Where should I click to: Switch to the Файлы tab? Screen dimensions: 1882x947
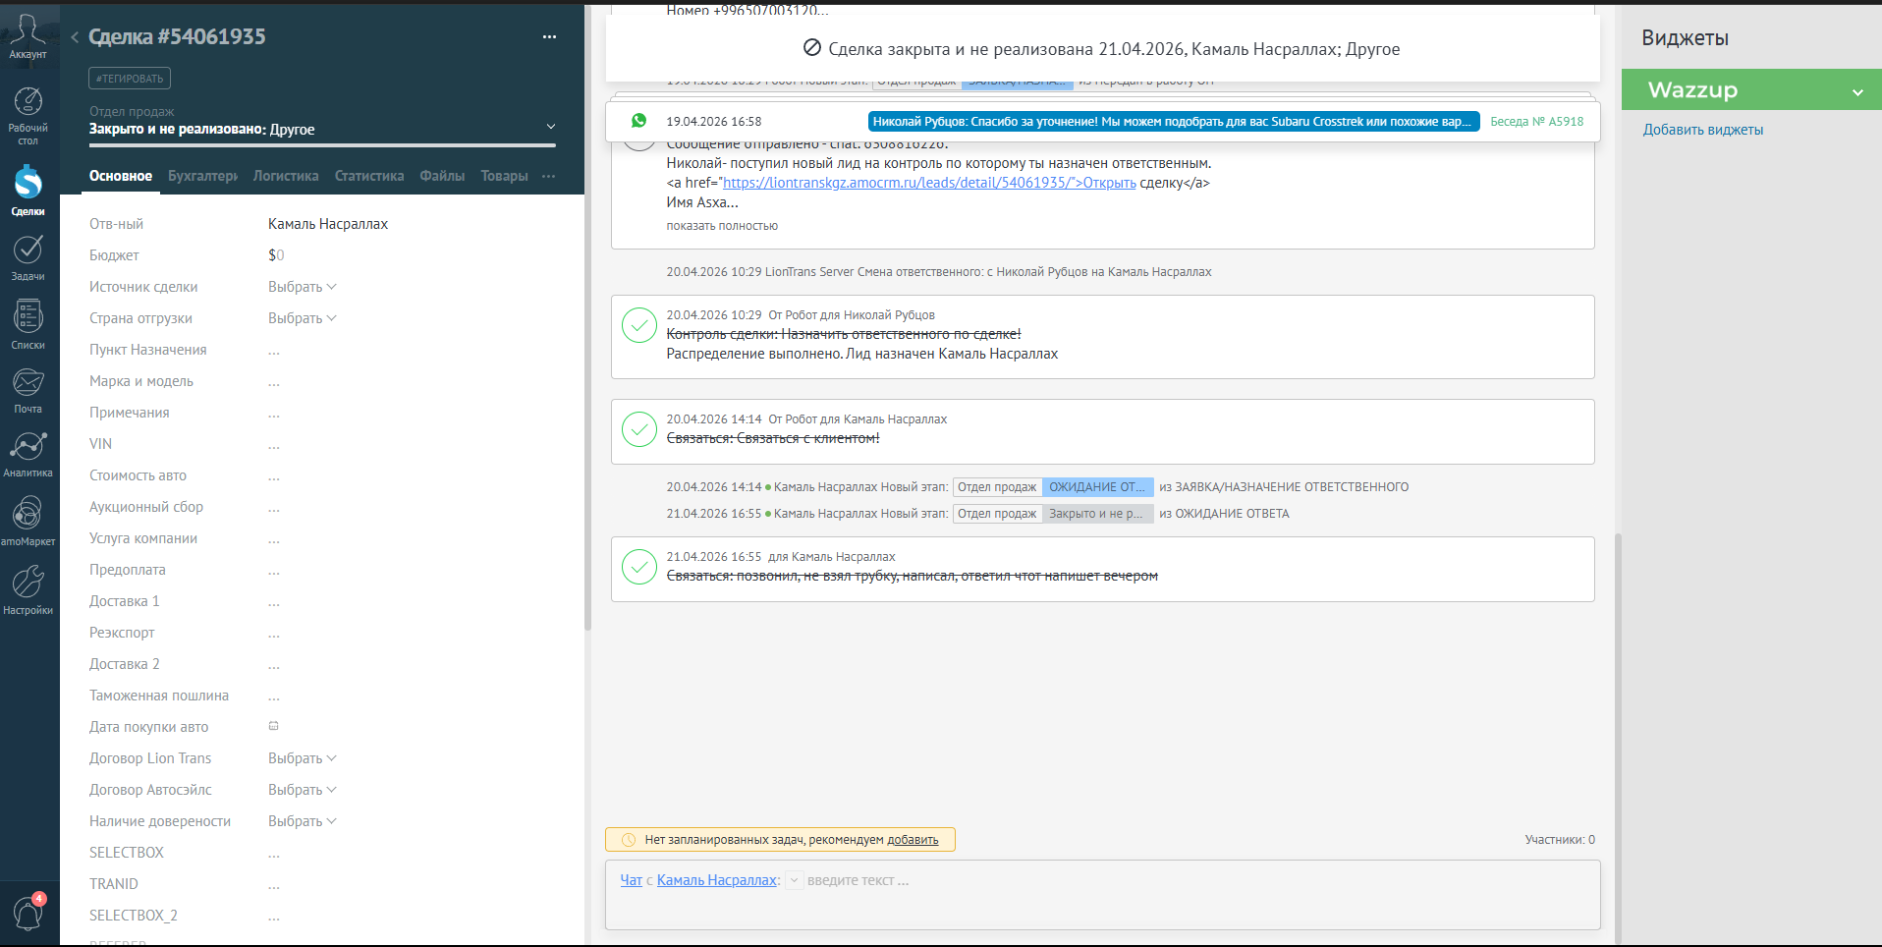coord(442,176)
